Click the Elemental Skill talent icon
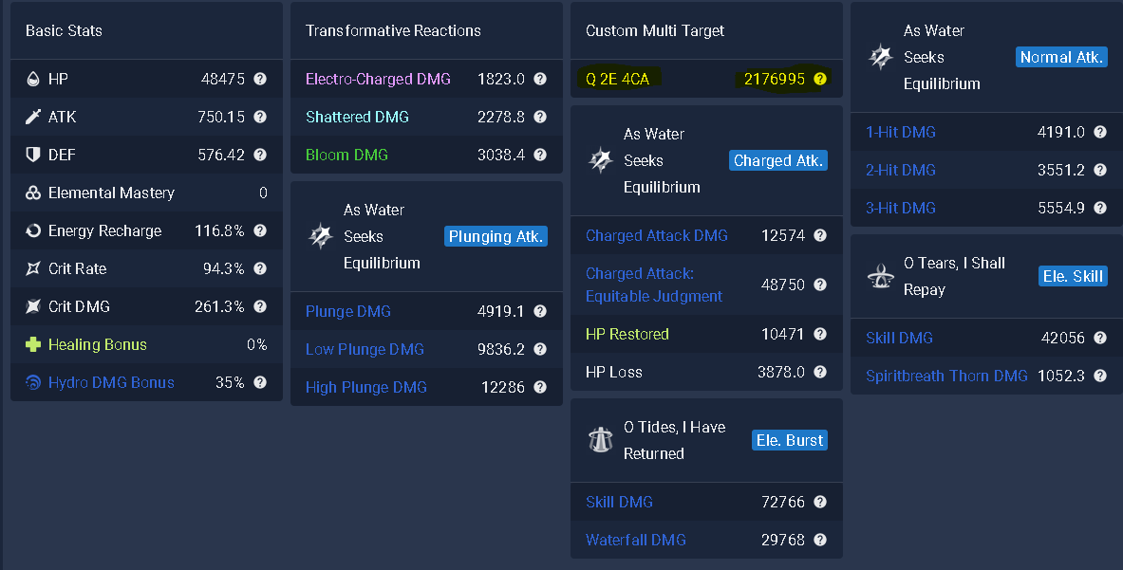Image resolution: width=1123 pixels, height=570 pixels. (x=880, y=276)
